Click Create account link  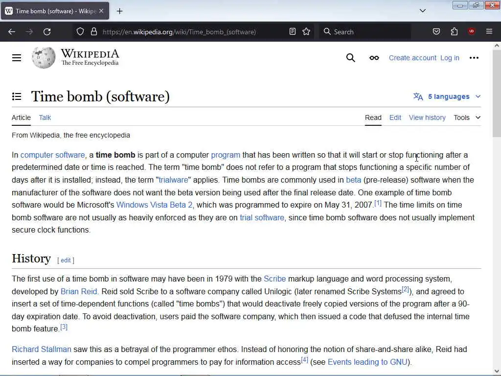(412, 58)
